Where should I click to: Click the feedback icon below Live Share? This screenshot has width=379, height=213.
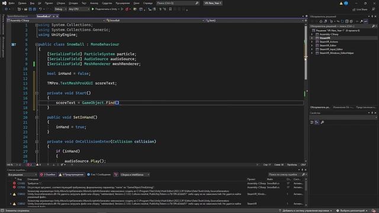[x=374, y=9]
